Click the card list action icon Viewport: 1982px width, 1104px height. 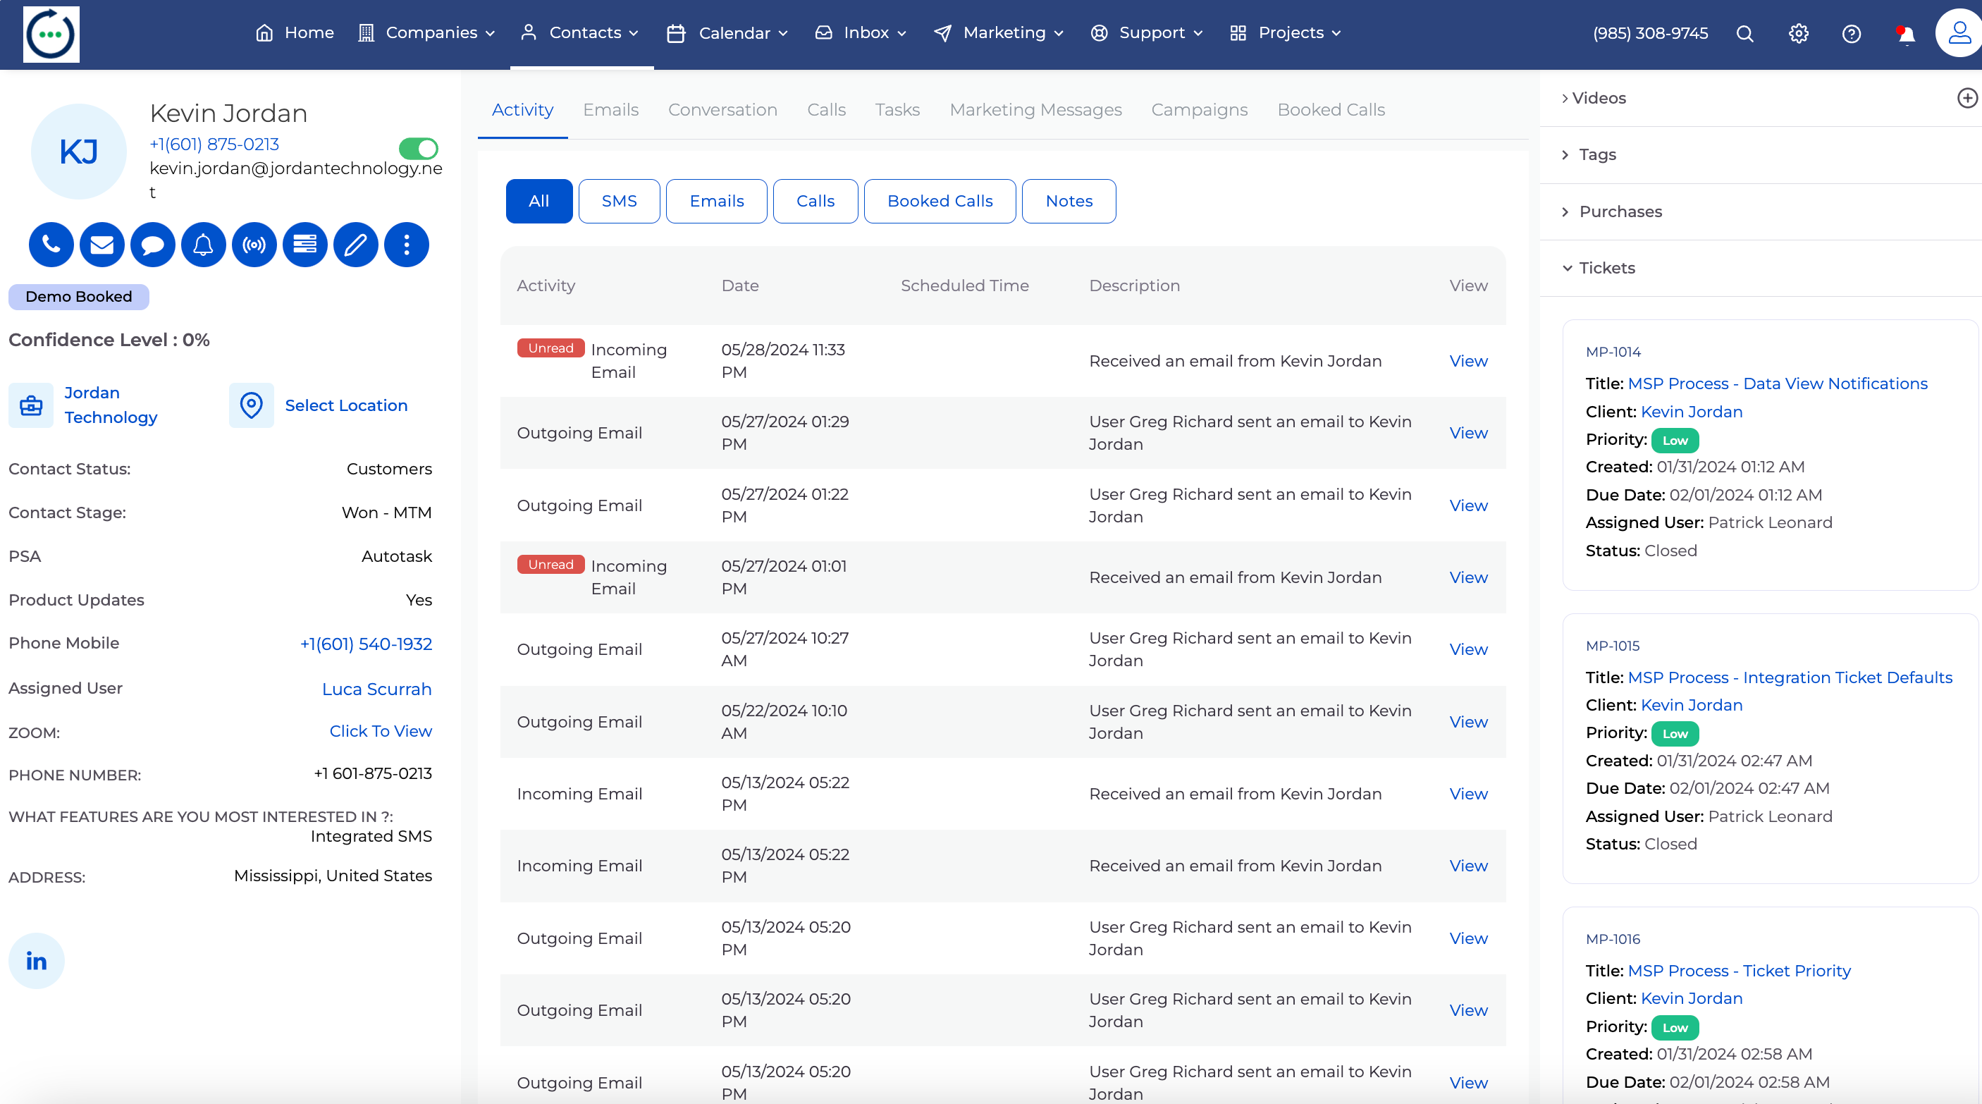click(x=304, y=245)
